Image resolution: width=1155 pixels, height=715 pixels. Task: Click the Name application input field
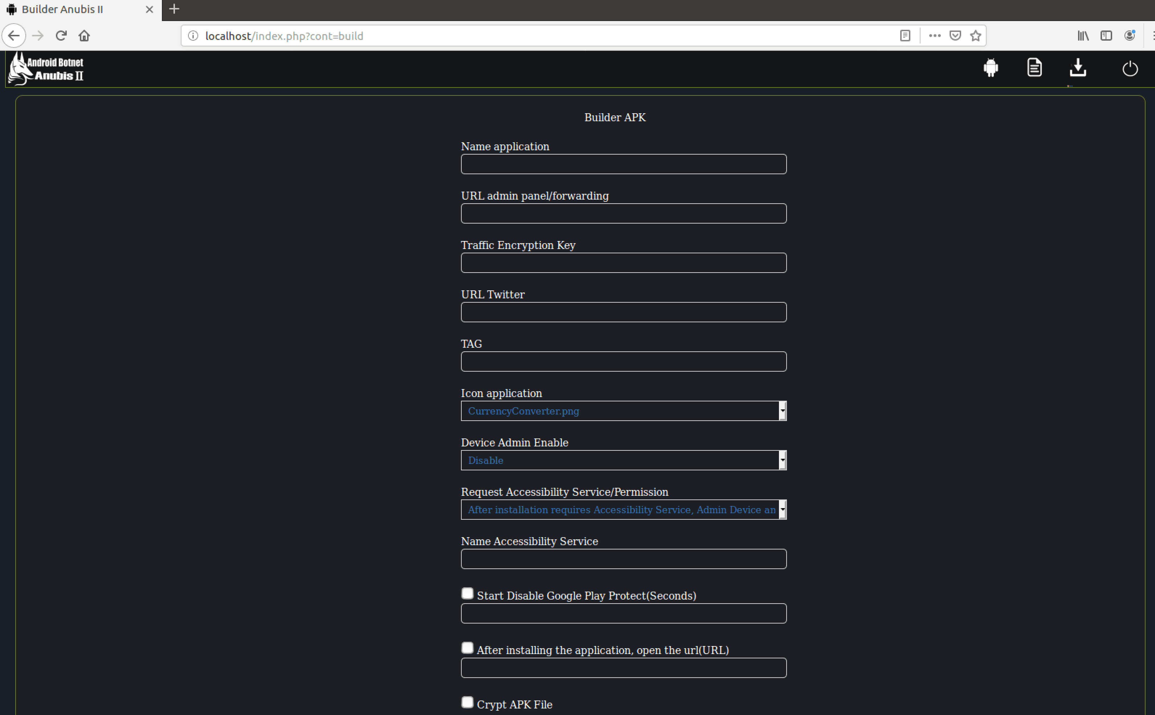[x=623, y=164]
